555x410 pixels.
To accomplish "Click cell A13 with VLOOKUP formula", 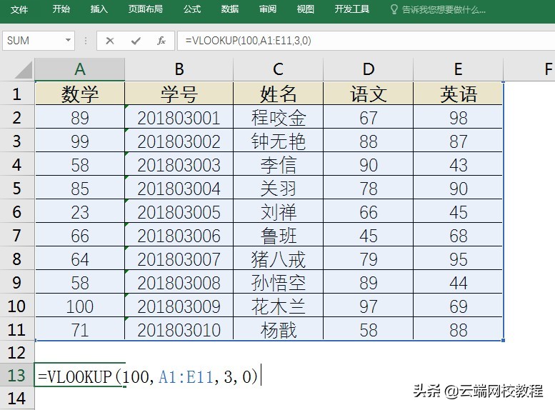I will pyautogui.click(x=80, y=375).
